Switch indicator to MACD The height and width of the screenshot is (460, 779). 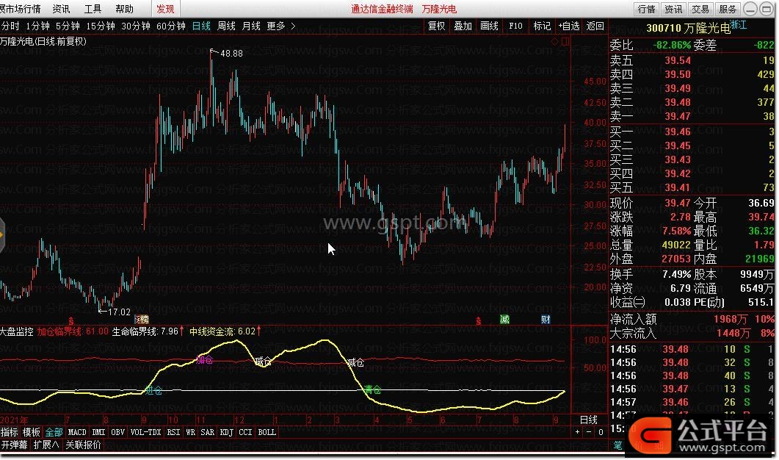coord(77,432)
